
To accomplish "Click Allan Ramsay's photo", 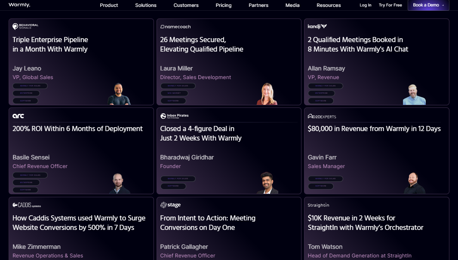I will pyautogui.click(x=414, y=95).
